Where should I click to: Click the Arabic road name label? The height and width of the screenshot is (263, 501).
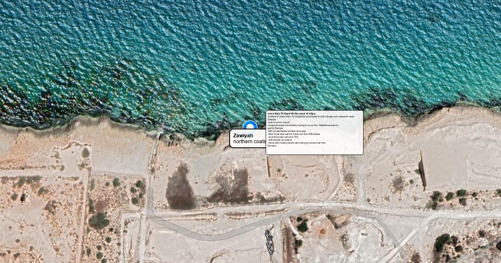(268, 238)
